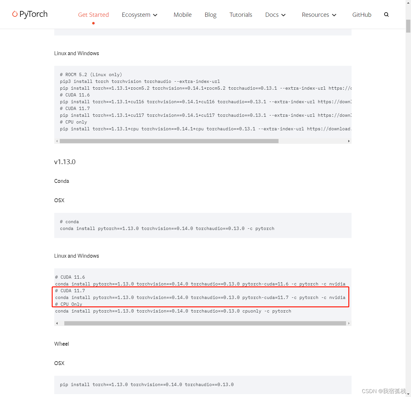
Task: Click the OSX pip install torch==1.13.0 command
Action: click(147, 384)
